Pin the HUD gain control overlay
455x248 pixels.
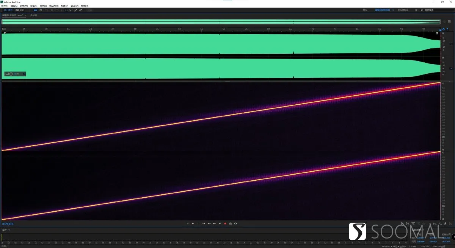click(24, 74)
